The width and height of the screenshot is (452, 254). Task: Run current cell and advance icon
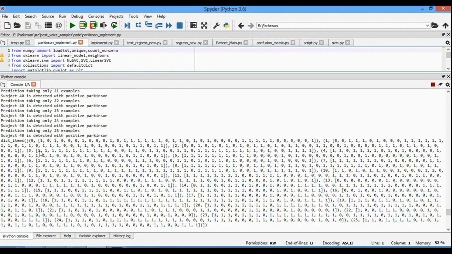(x=94, y=25)
